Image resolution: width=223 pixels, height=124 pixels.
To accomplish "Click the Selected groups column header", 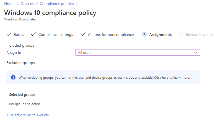I will (x=22, y=94).
